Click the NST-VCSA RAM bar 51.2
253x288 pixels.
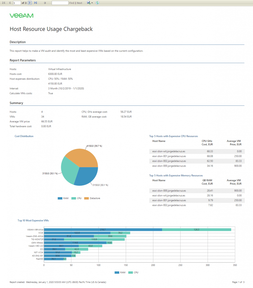[58, 252]
